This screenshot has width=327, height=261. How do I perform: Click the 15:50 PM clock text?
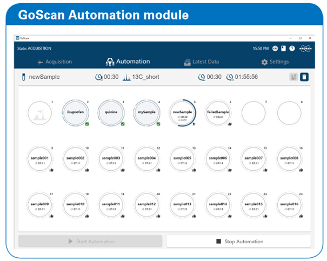click(261, 49)
